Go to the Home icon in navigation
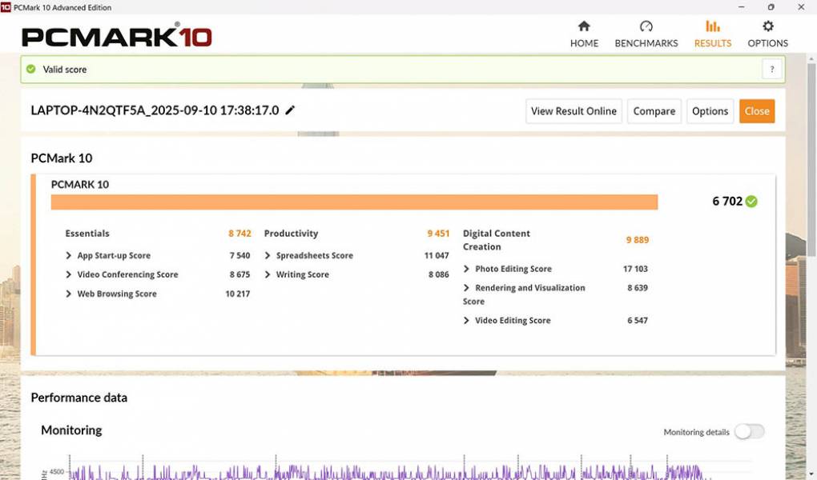Viewport: 817px width, 480px height. point(584,26)
